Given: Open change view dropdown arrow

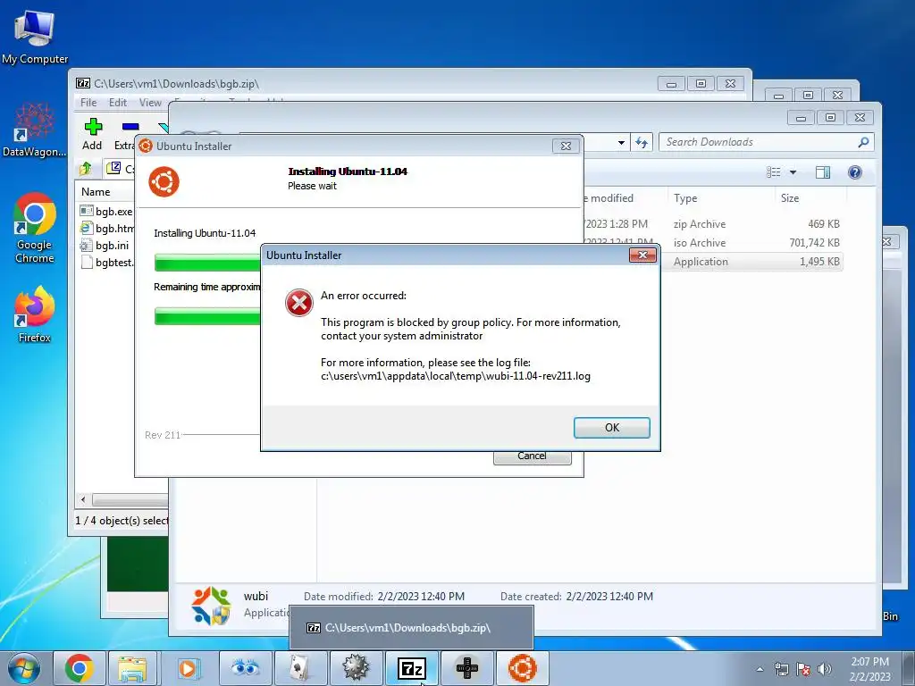Looking at the screenshot, I should coord(793,172).
